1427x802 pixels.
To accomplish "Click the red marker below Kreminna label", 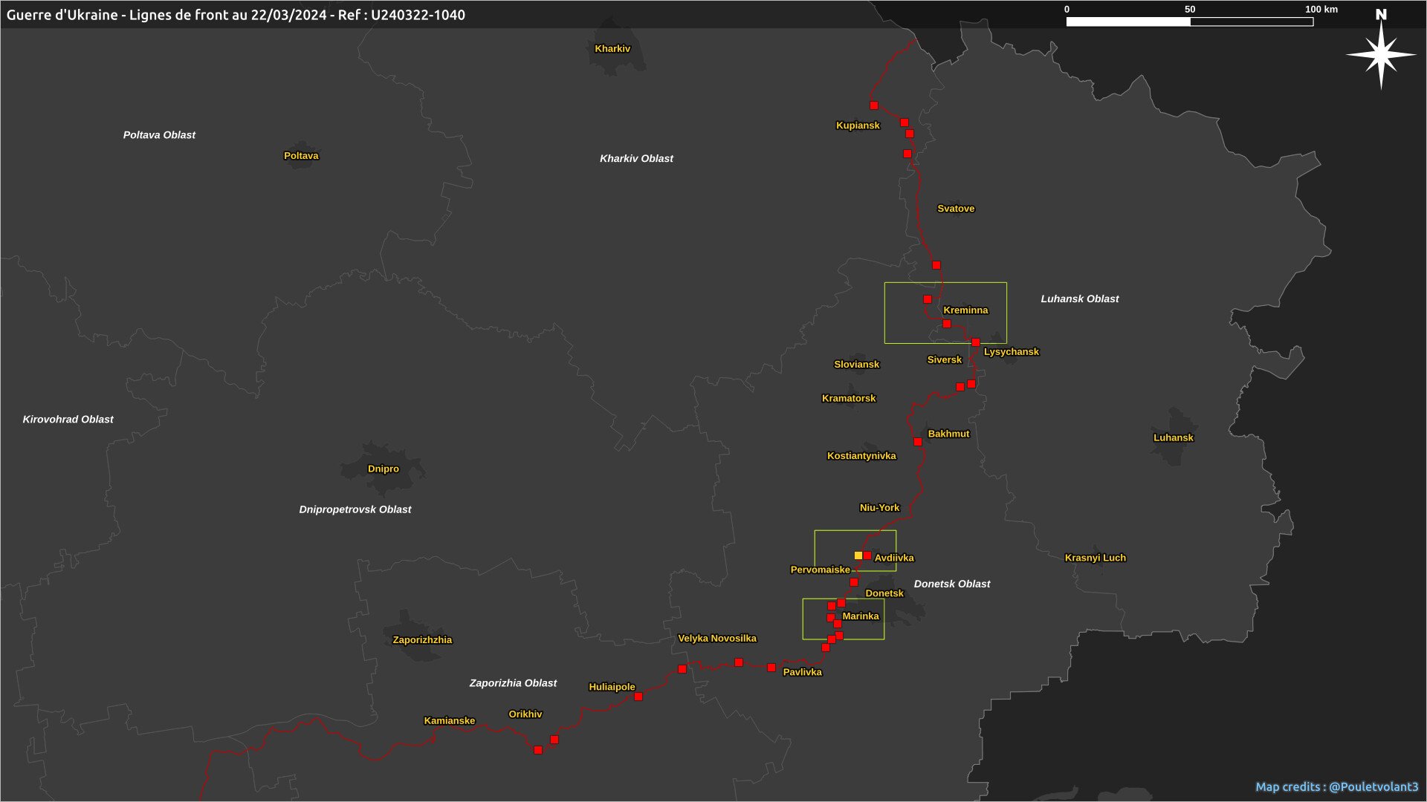I will click(x=947, y=324).
